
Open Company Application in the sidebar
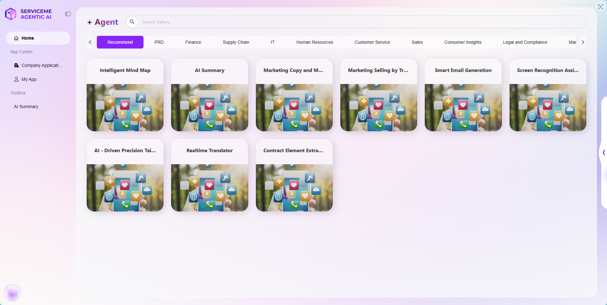point(38,65)
